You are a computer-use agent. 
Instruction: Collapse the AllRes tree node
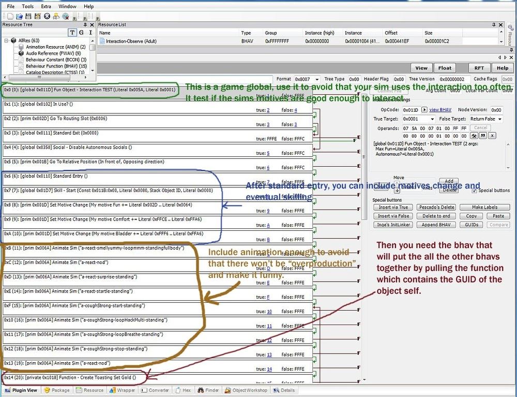6,40
